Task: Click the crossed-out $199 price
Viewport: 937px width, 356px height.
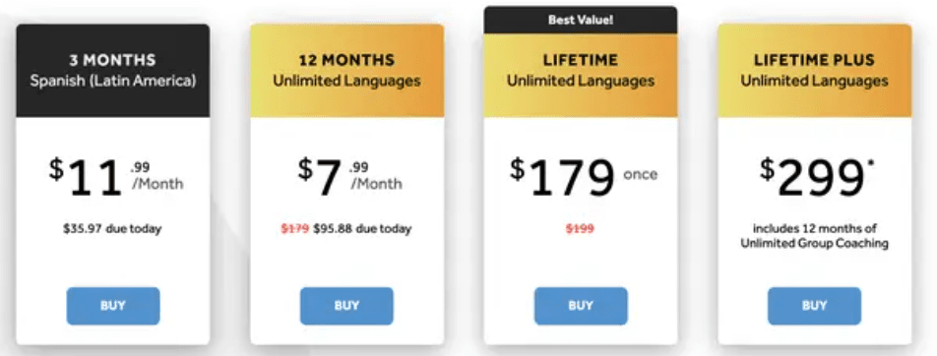Action: coord(581,229)
